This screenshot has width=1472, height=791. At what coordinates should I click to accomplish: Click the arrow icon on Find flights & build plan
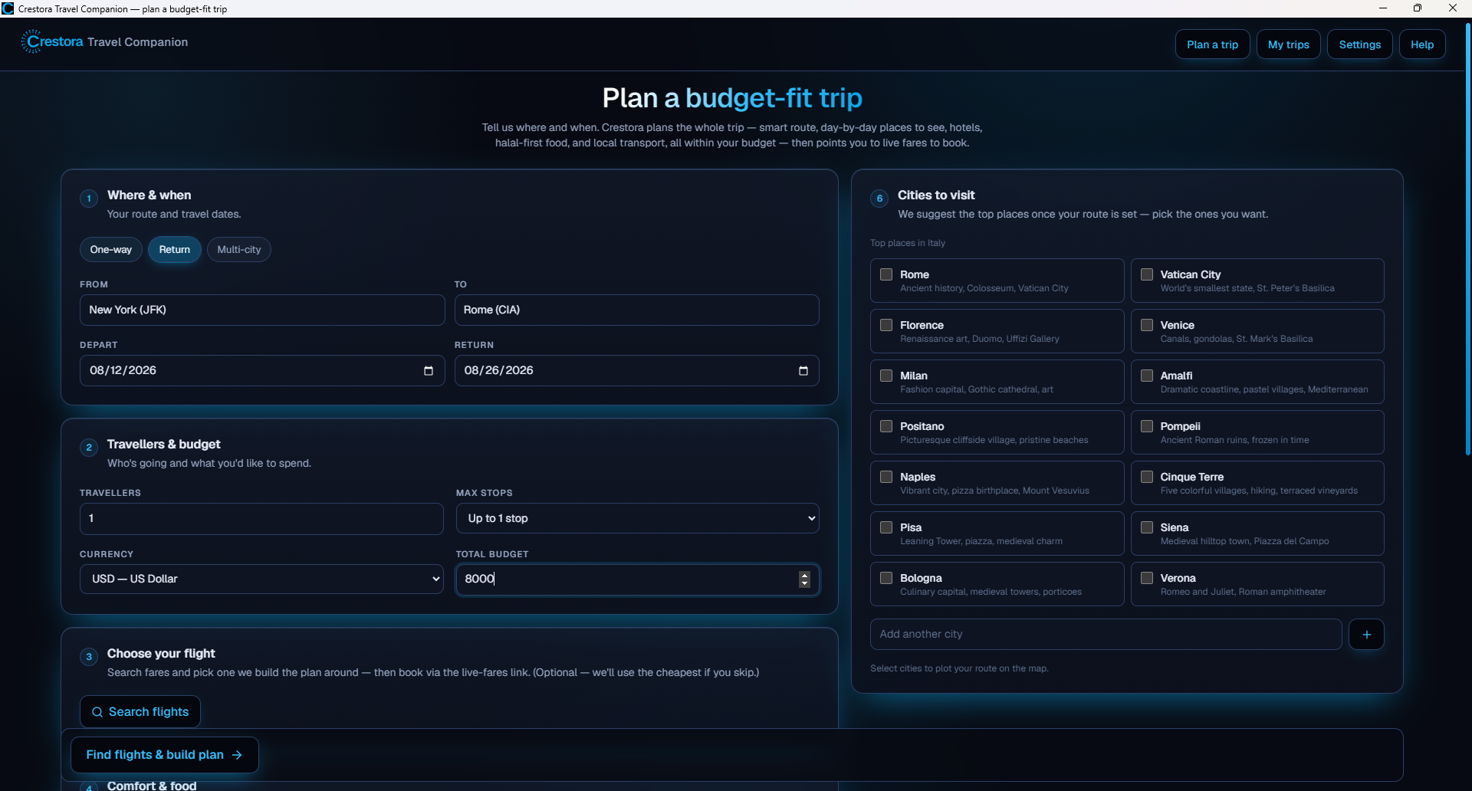(x=238, y=755)
